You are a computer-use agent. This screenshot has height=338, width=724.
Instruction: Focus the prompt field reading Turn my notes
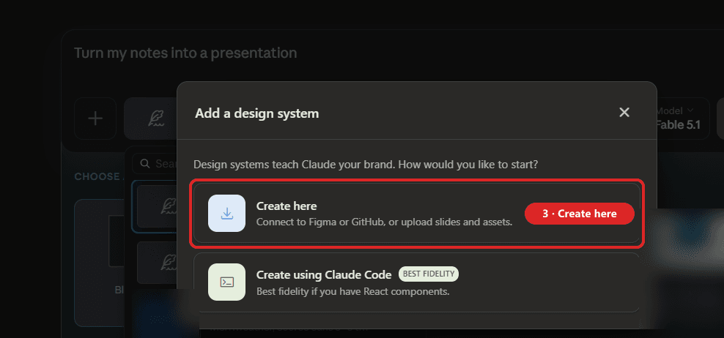click(x=185, y=53)
